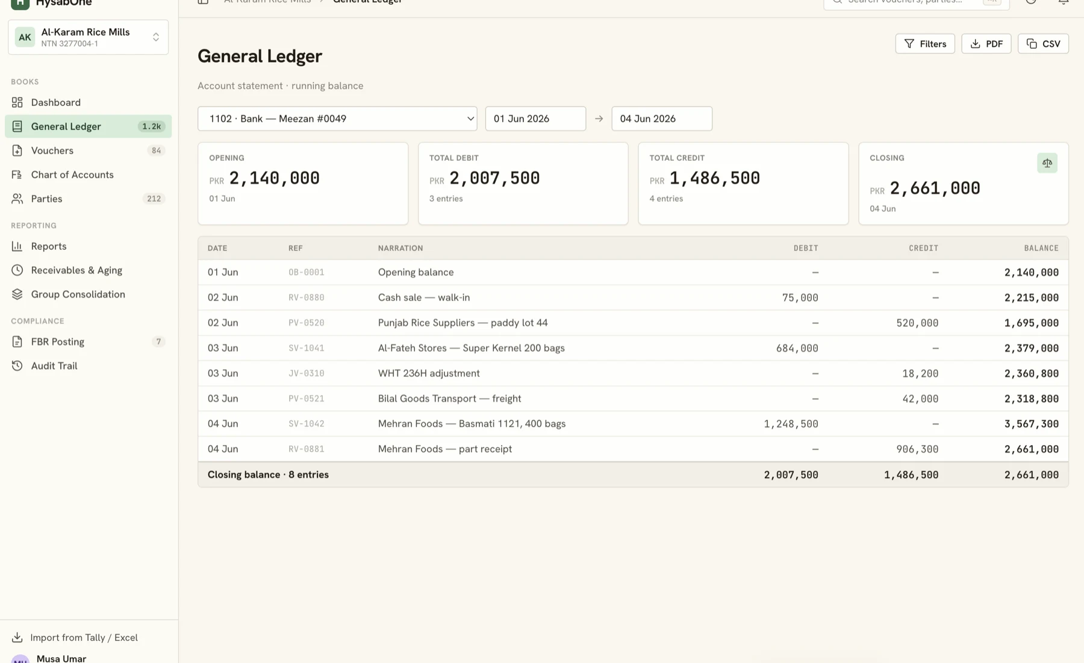Click the download icon in PDF button

pyautogui.click(x=975, y=44)
